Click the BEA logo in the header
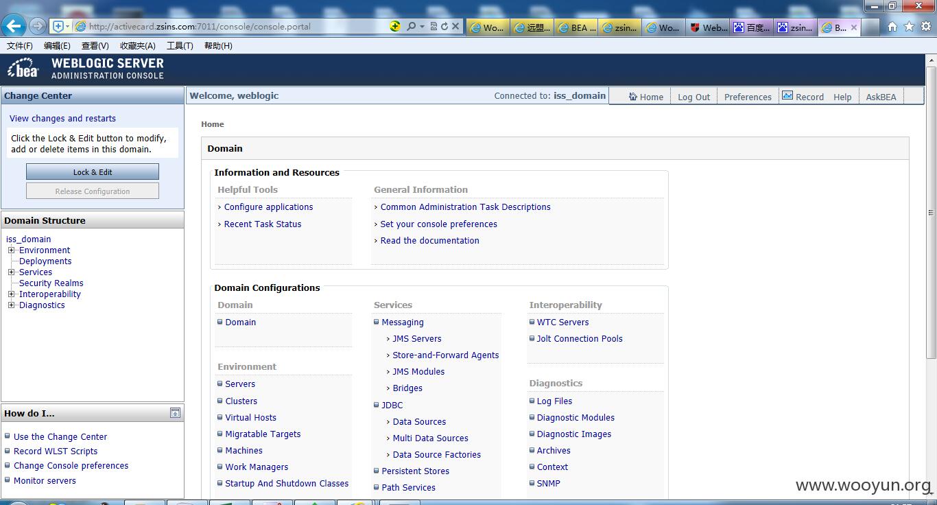 pos(23,69)
